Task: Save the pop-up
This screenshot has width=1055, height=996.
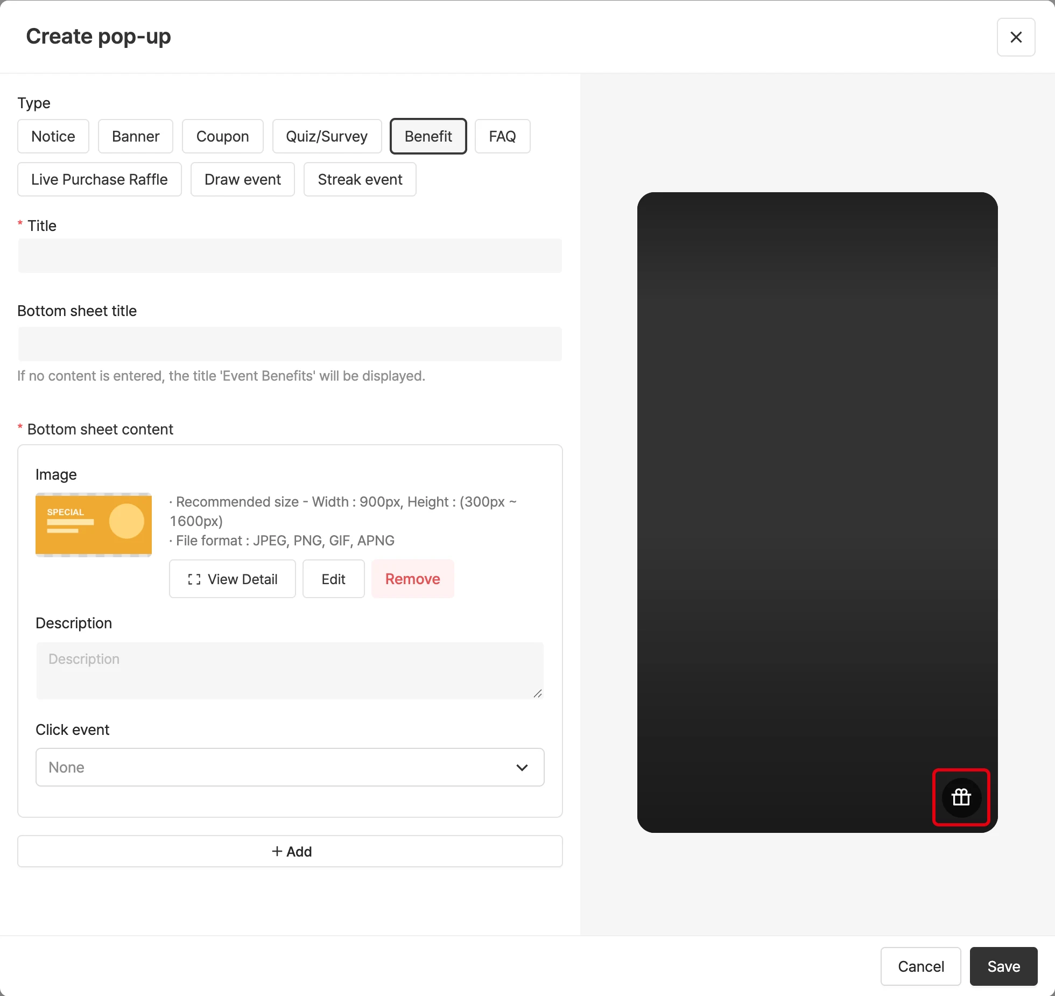Action: pyautogui.click(x=1004, y=966)
